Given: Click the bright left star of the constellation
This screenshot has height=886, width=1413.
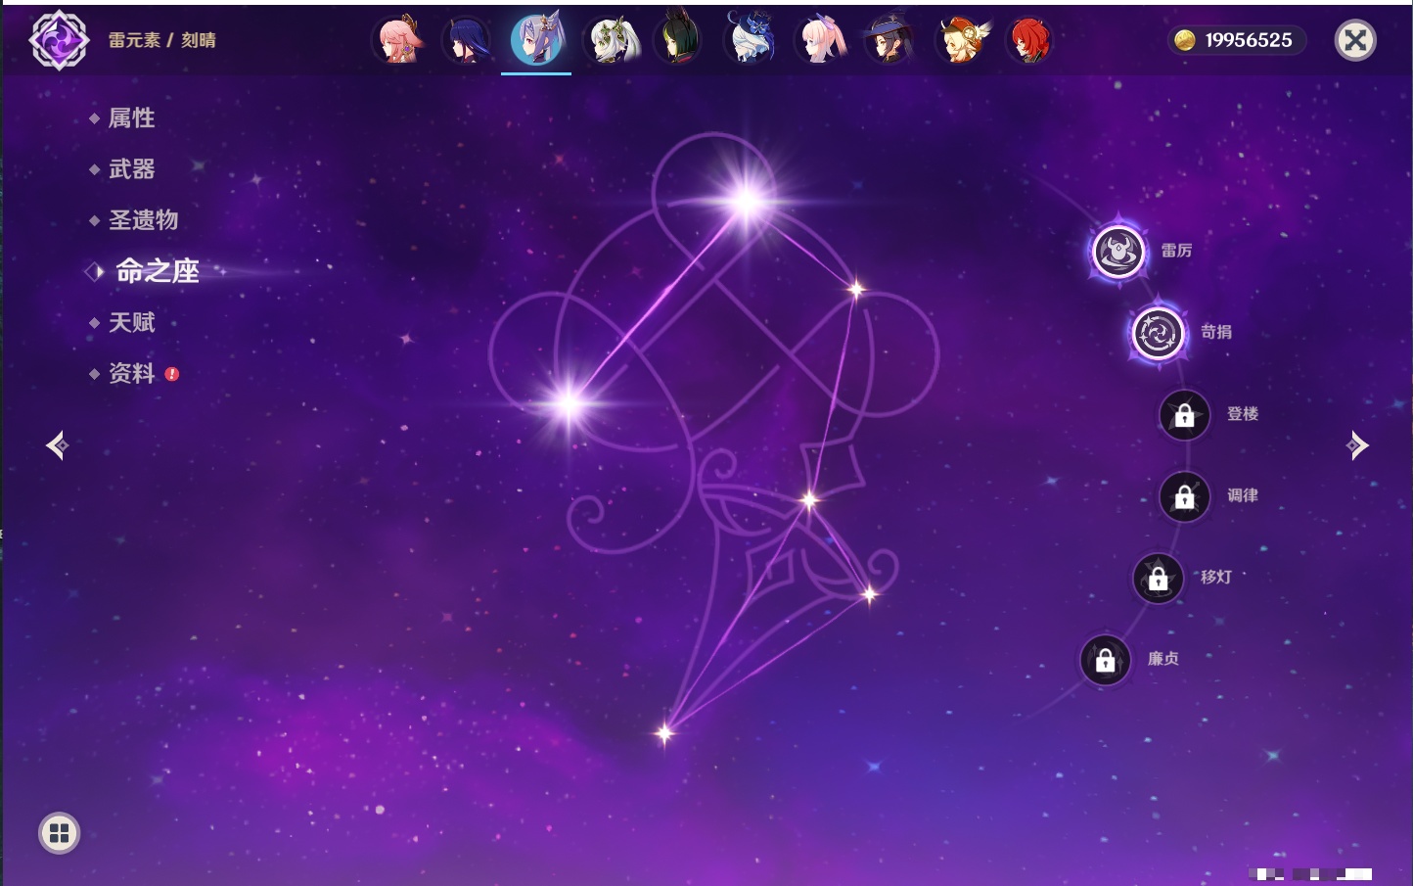Looking at the screenshot, I should (x=570, y=402).
